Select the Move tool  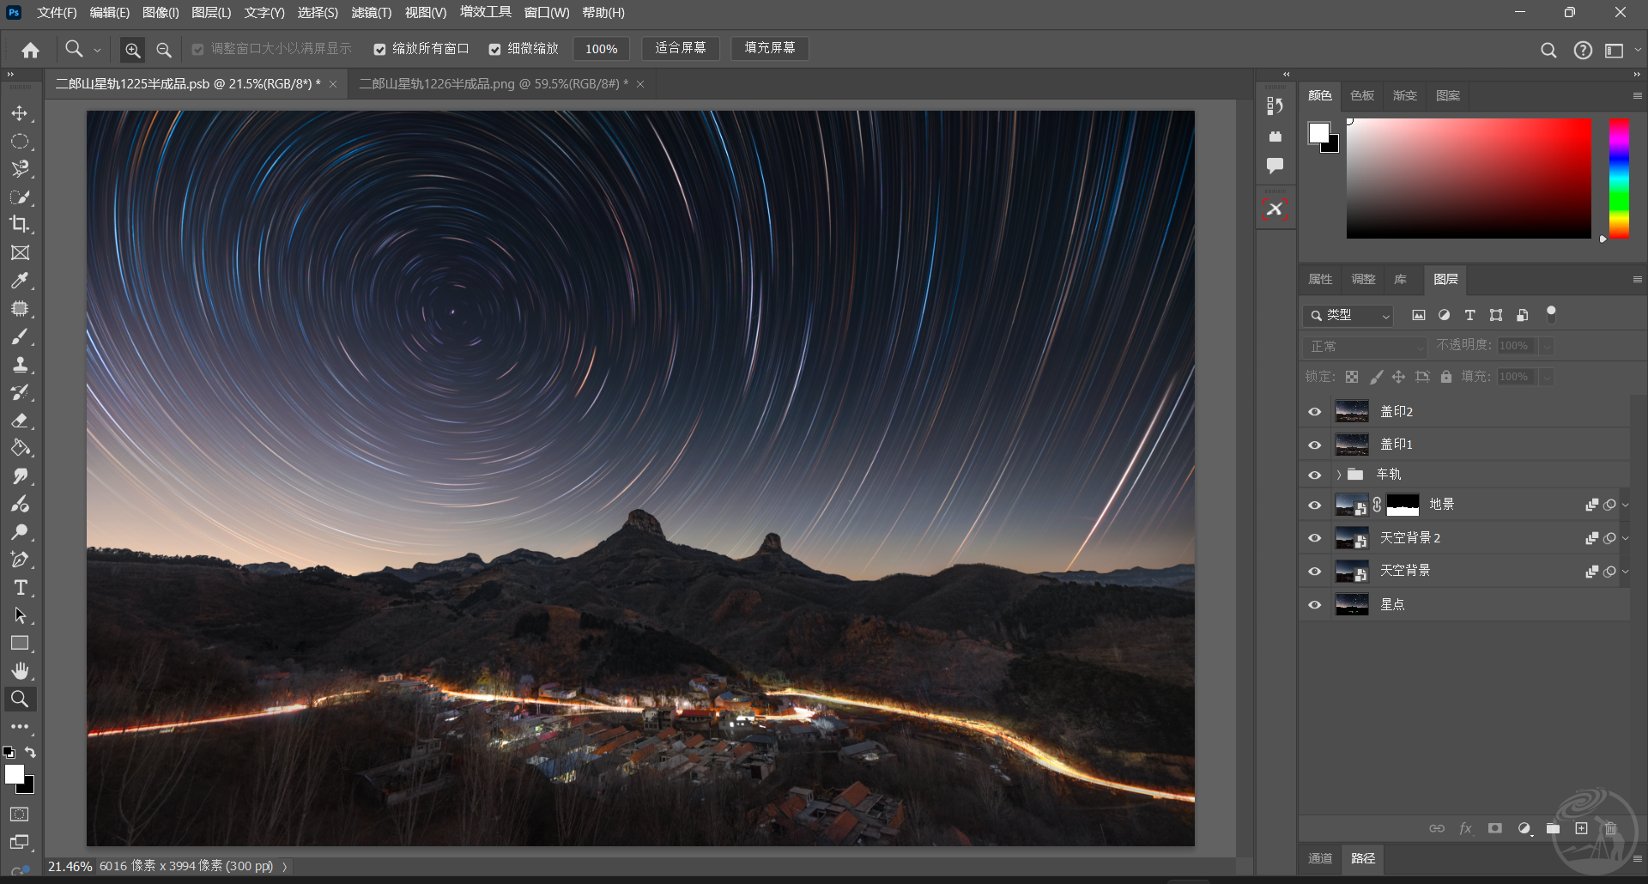pos(20,113)
